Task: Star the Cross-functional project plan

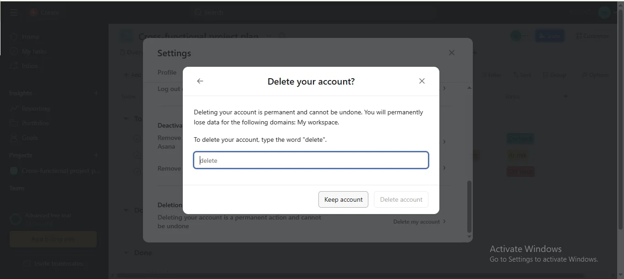Action: click(282, 36)
